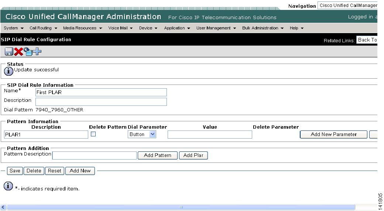Open the User Management menu
The height and width of the screenshot is (211, 384).
216,28
